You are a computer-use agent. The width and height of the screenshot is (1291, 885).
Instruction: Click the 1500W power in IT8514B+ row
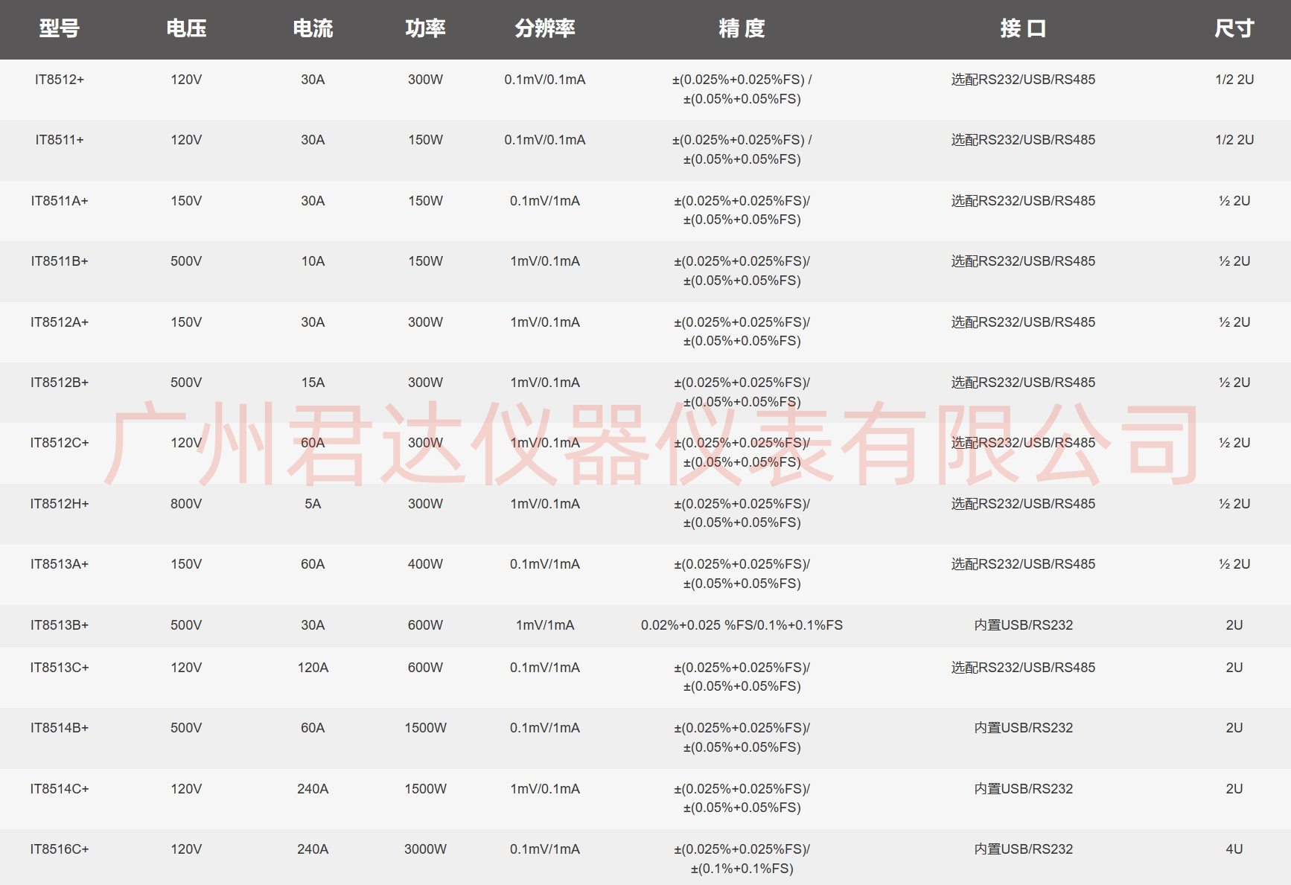425,728
